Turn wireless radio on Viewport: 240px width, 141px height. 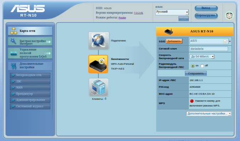tap(193, 66)
